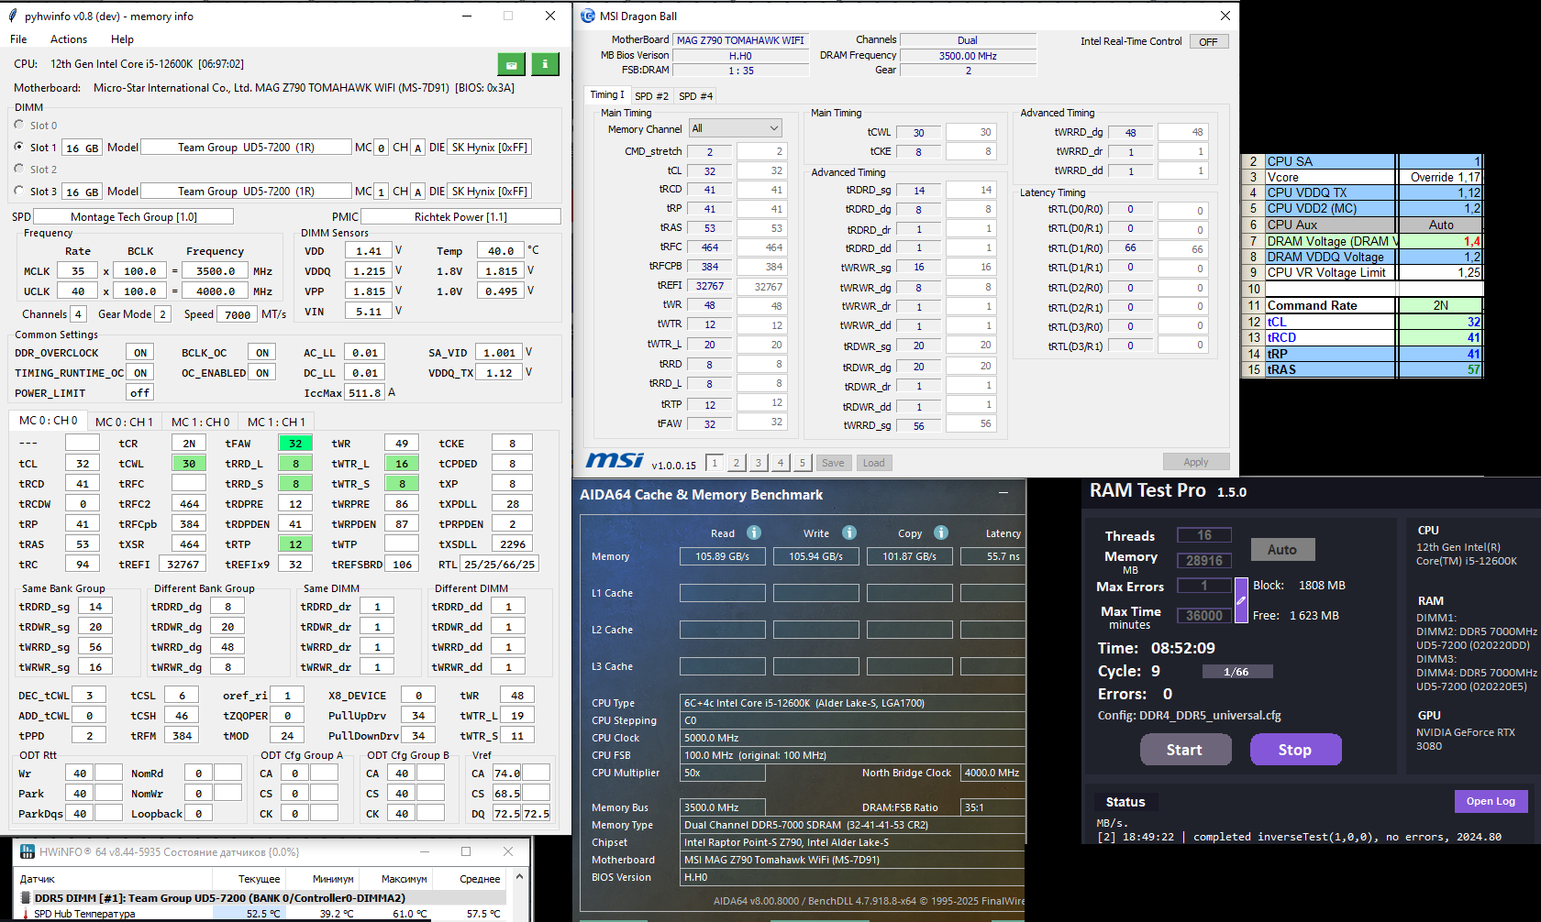Click the pyhwinfo feather icon in title bar
This screenshot has width=1541, height=922.
coord(13,16)
